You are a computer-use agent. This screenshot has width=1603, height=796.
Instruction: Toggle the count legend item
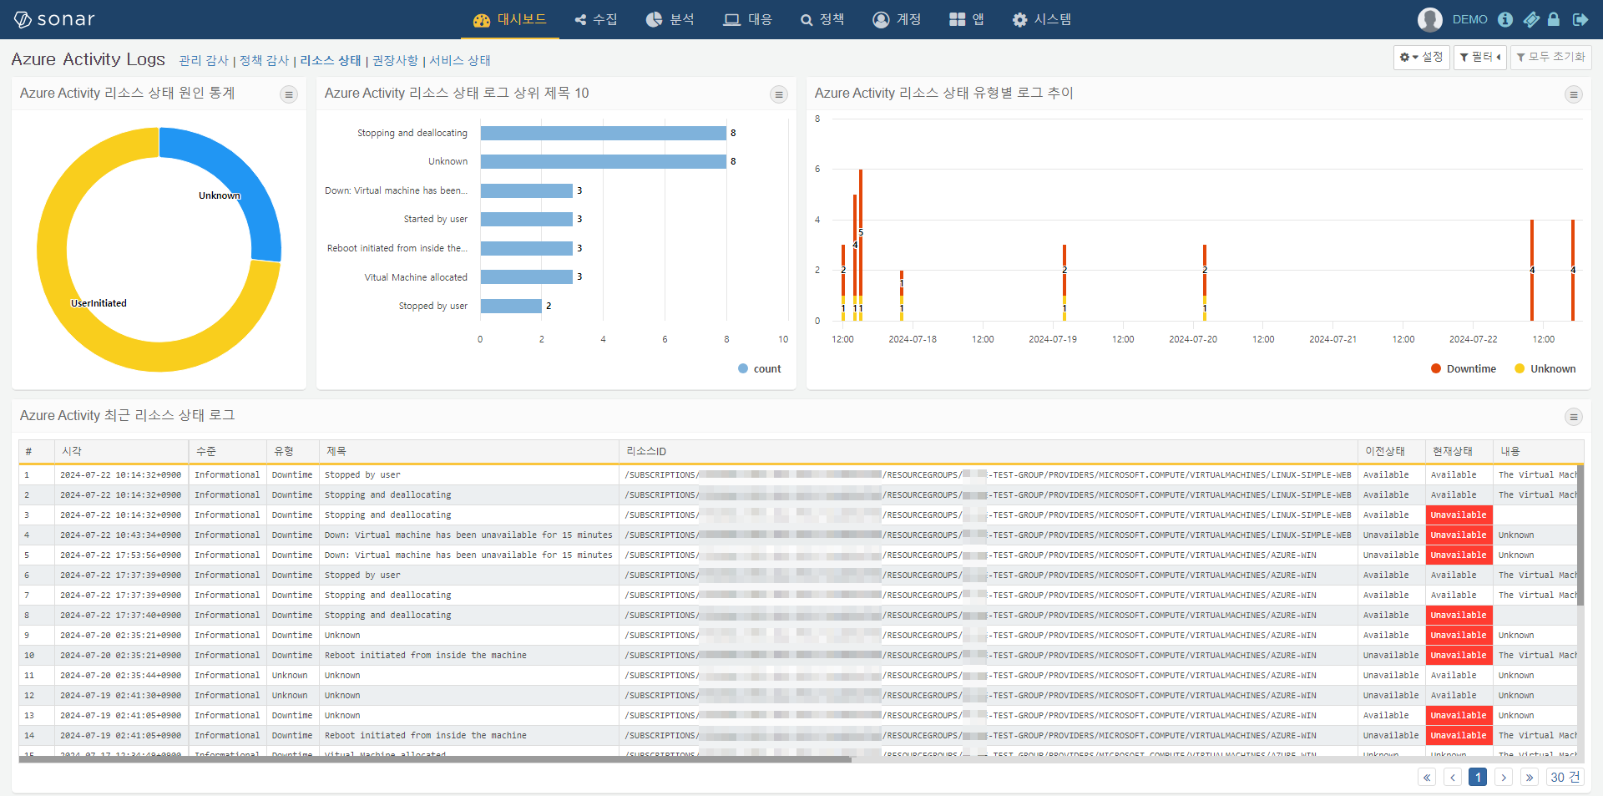pos(760,368)
